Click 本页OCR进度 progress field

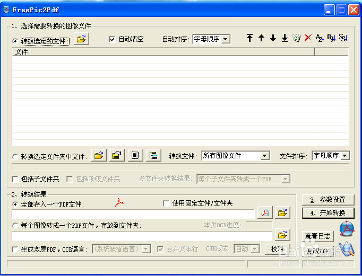coord(259,225)
